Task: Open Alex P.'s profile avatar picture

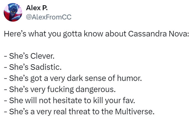Action: pos(13,12)
